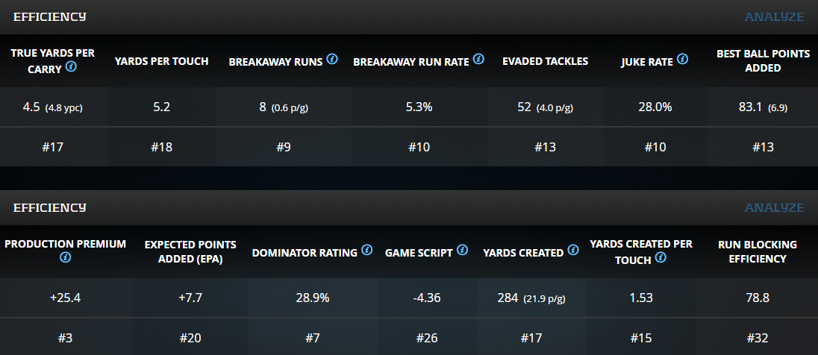
Task: Open the Dominator Rating info icon
Action: (366, 251)
